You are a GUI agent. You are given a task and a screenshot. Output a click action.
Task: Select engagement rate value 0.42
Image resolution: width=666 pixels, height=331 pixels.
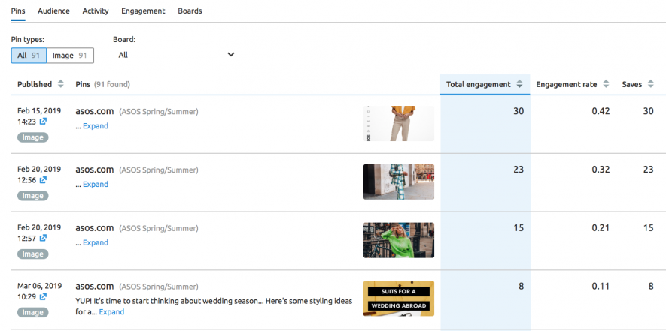tap(601, 112)
